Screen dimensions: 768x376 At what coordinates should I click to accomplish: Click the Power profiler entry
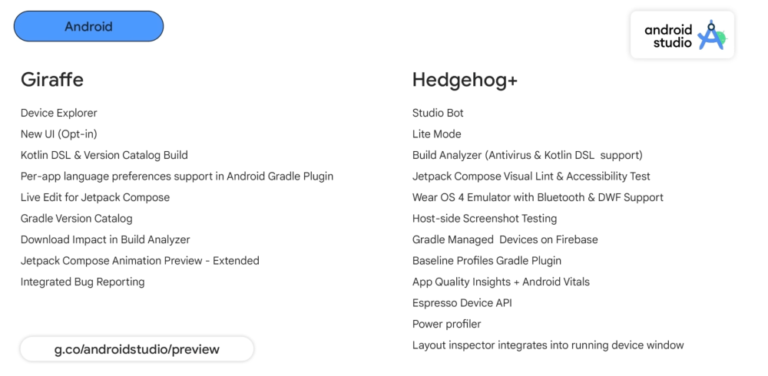coord(447,324)
